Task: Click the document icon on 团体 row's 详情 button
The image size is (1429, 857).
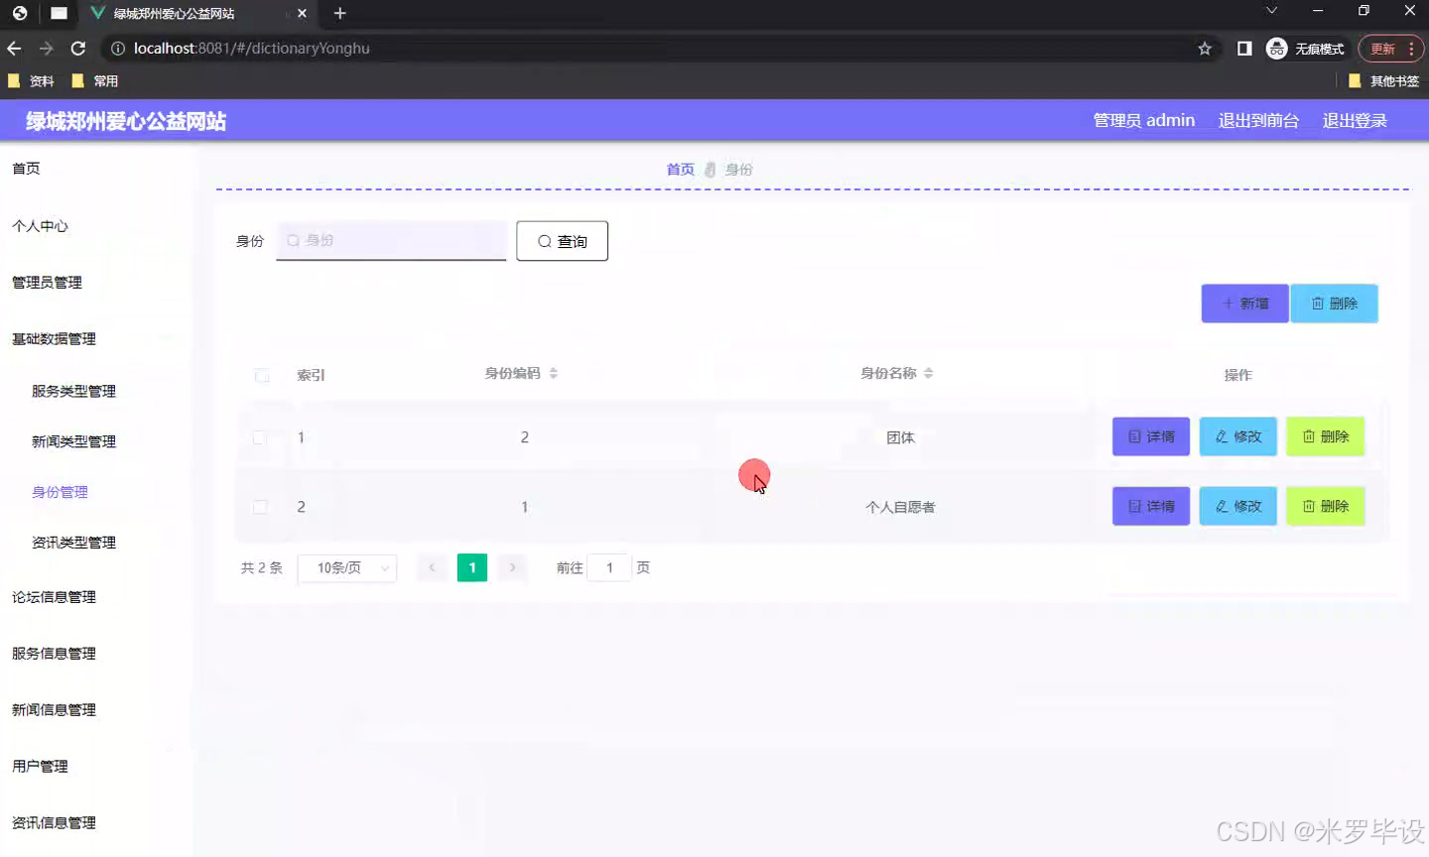Action: pyautogui.click(x=1132, y=436)
